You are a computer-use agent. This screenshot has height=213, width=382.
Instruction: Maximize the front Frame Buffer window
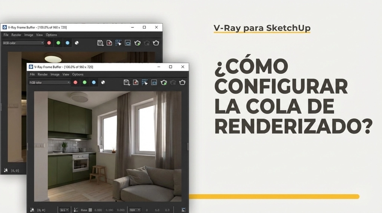(x=170, y=67)
